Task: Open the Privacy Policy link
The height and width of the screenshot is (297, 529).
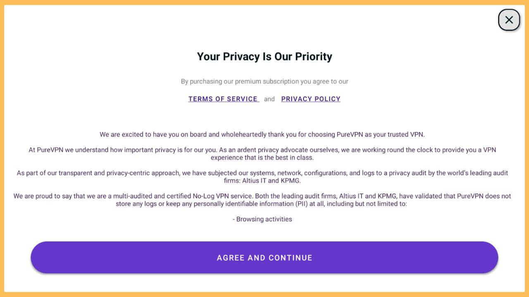Action: [311, 99]
